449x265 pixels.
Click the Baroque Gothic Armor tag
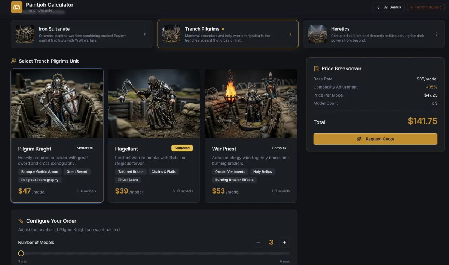pos(40,172)
